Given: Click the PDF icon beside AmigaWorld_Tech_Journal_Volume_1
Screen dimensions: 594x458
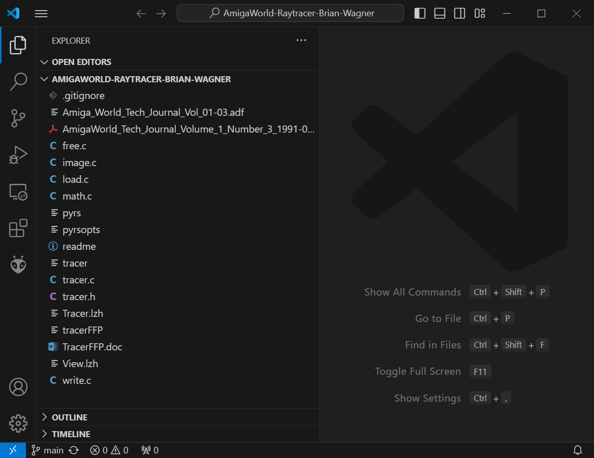Looking at the screenshot, I should point(53,129).
